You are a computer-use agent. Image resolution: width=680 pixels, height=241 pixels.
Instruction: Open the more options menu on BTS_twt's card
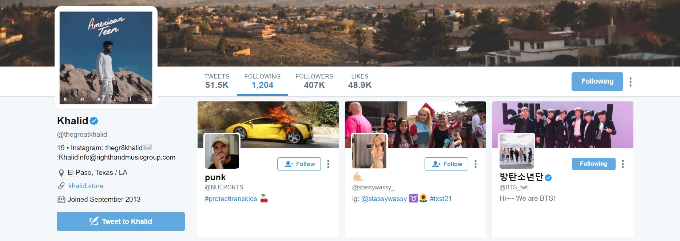[x=623, y=164]
